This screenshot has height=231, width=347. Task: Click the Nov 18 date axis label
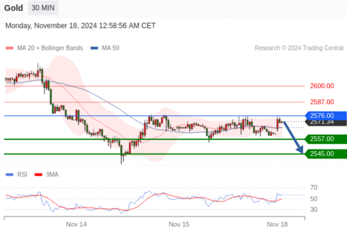coord(277,224)
